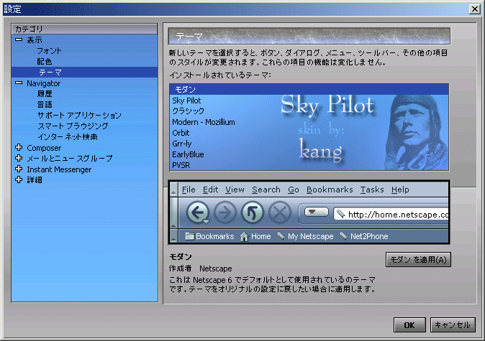
Task: Expand the Composer category
Action: (x=19, y=147)
